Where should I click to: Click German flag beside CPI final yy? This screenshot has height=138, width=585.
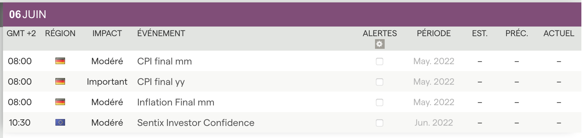[x=60, y=82]
